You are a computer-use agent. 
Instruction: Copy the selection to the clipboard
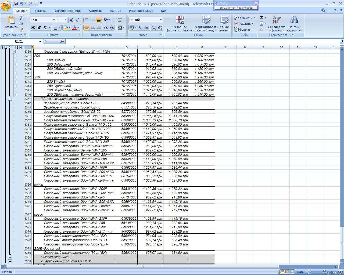(x=21, y=24)
